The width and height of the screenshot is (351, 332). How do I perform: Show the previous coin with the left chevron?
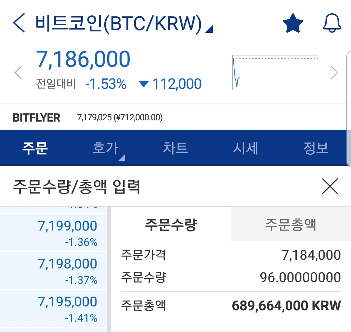point(18,73)
